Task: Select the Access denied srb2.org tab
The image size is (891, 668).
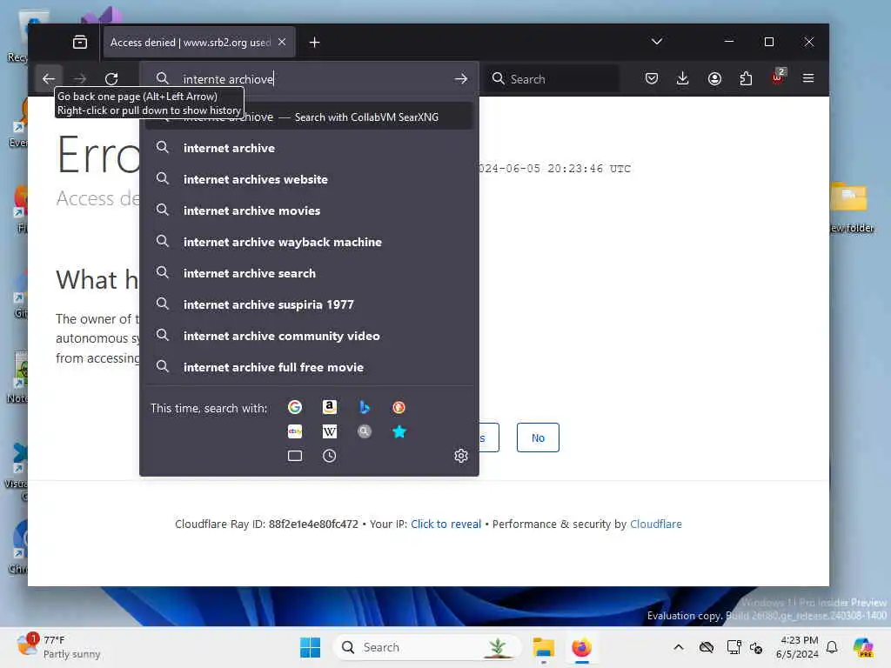Action: (199, 42)
